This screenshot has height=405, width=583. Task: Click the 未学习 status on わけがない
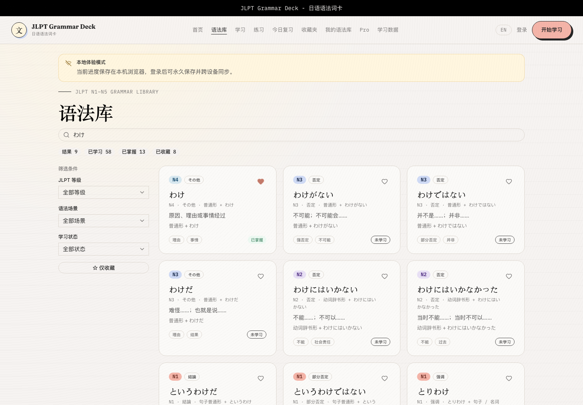pos(381,240)
